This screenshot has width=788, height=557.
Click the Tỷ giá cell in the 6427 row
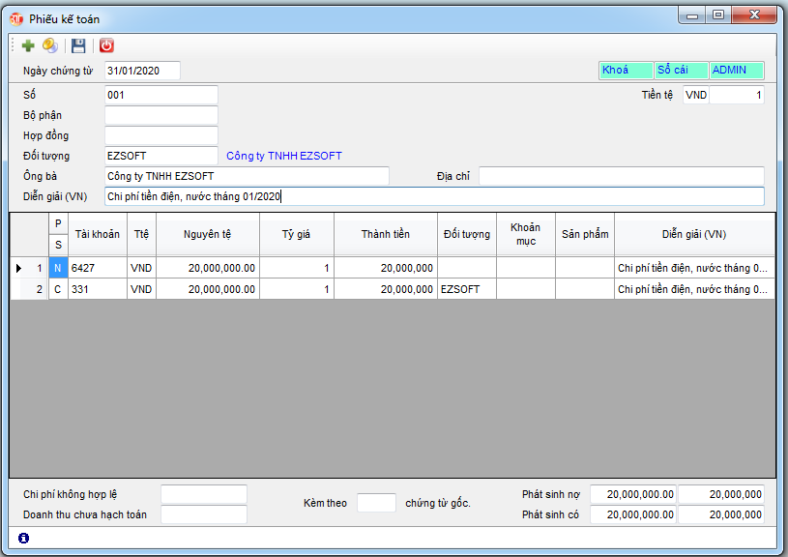pyautogui.click(x=297, y=268)
